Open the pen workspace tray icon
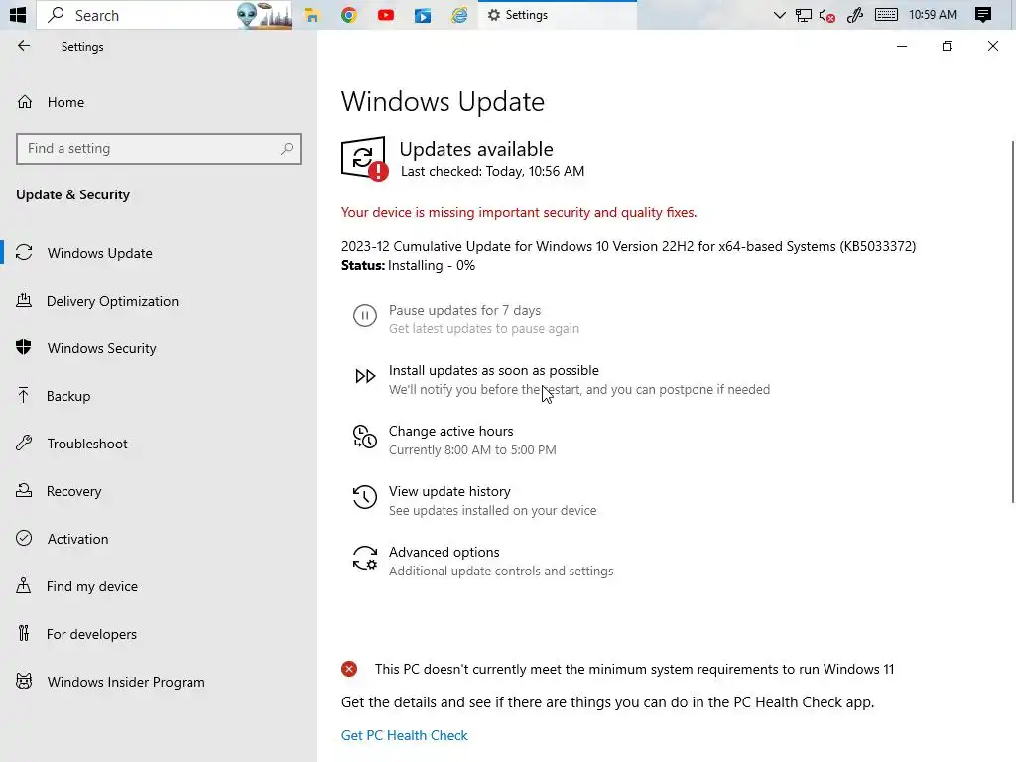 pyautogui.click(x=855, y=14)
